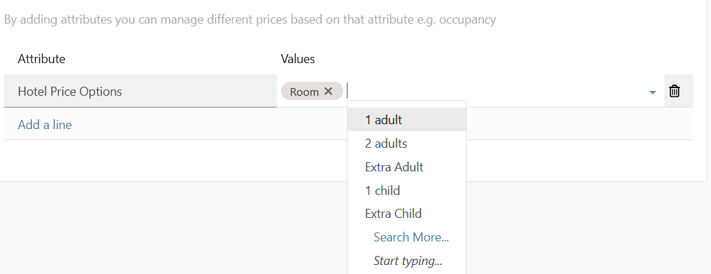Screen dimensions: 711x274
Task: Click the Attribute column header
Action: pos(42,59)
